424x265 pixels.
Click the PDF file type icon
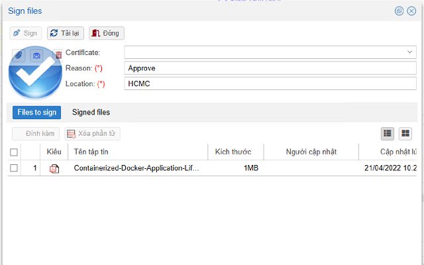click(x=54, y=168)
